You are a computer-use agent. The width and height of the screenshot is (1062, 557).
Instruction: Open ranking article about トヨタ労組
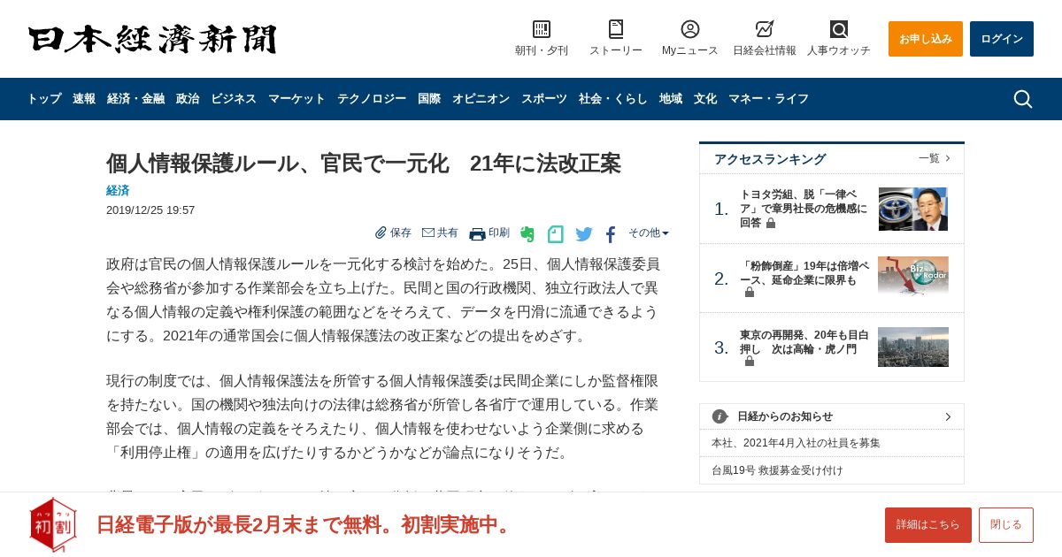pyautogui.click(x=804, y=209)
